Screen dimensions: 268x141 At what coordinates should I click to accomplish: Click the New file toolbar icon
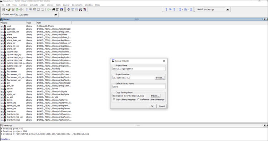4,9
